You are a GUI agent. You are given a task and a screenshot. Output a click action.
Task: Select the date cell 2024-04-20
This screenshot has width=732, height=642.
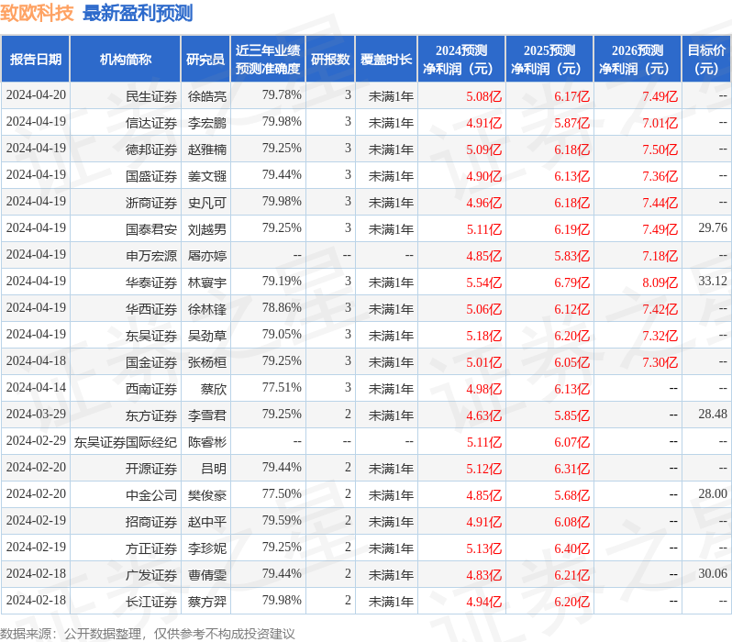click(x=36, y=95)
